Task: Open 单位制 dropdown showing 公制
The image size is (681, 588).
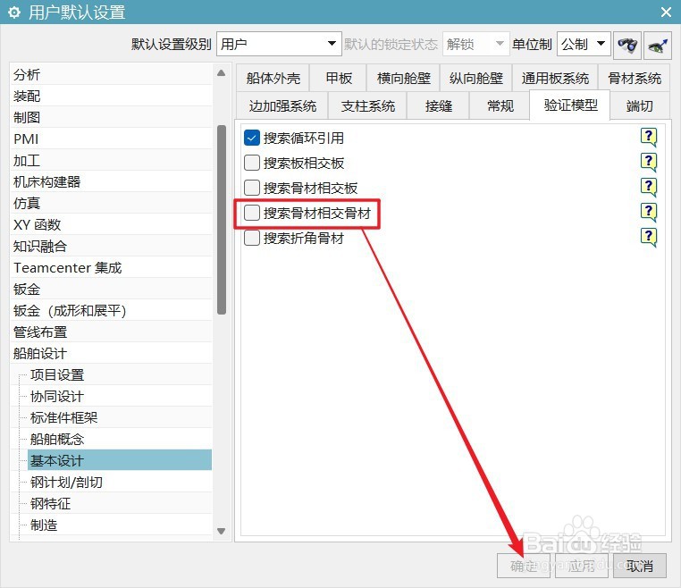Action: (584, 44)
